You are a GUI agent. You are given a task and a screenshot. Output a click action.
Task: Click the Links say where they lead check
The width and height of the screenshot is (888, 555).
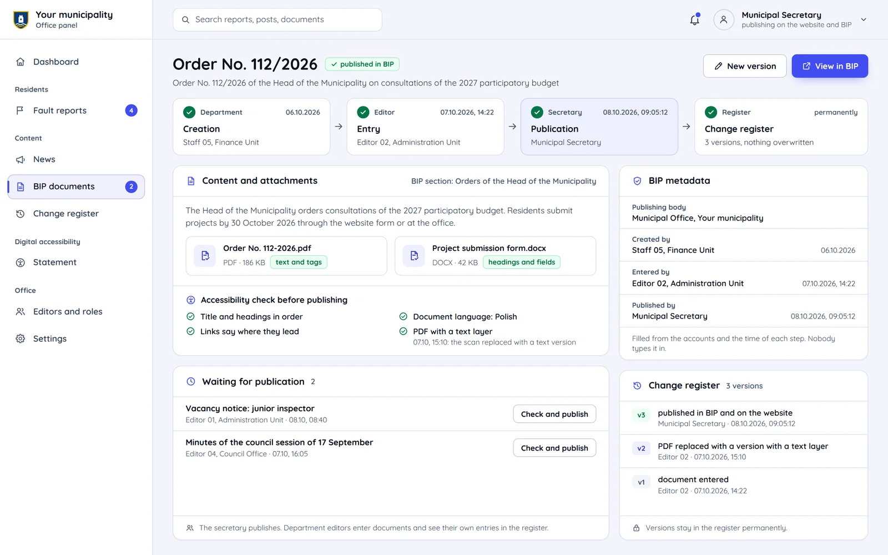(x=243, y=331)
